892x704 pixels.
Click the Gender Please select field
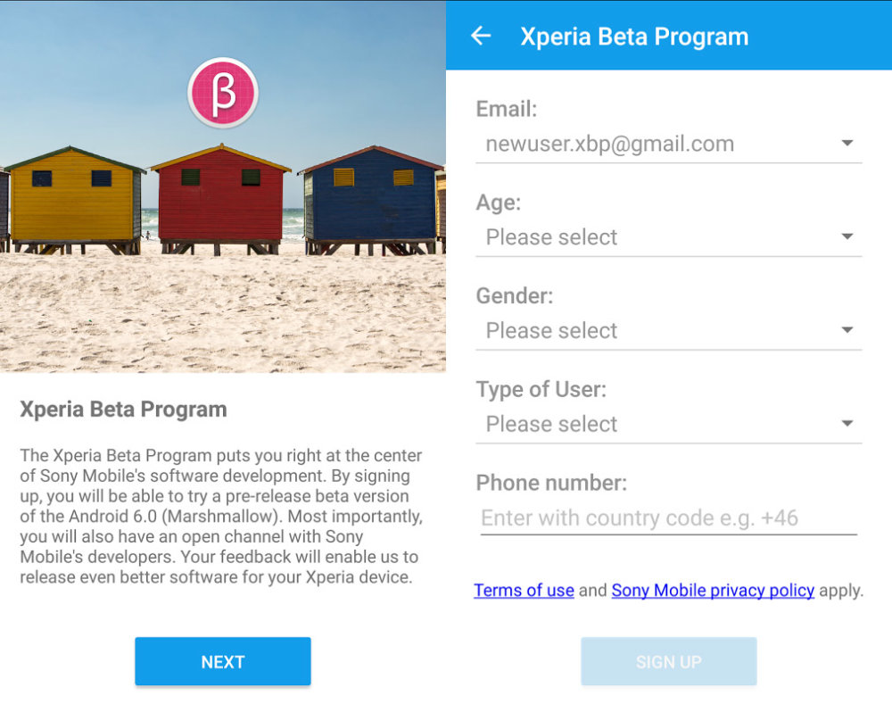(x=668, y=331)
